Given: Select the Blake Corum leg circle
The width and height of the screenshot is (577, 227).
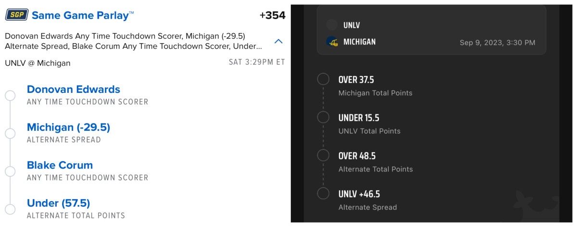Looking at the screenshot, I should (10, 171).
